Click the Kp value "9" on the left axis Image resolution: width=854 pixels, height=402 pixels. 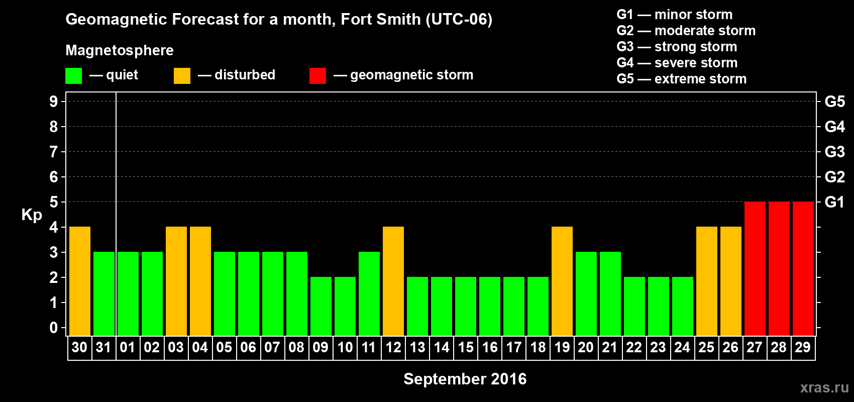click(54, 102)
